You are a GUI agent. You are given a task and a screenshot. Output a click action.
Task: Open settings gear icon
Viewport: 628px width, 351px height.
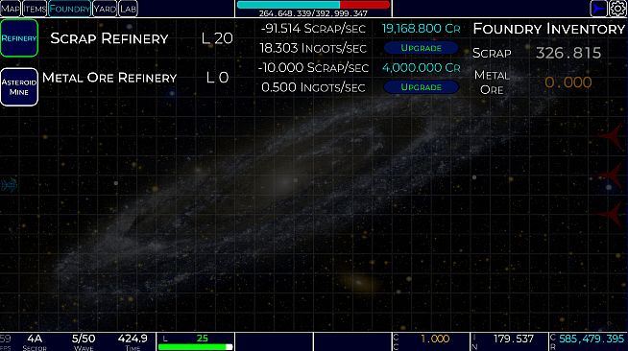(x=617, y=9)
